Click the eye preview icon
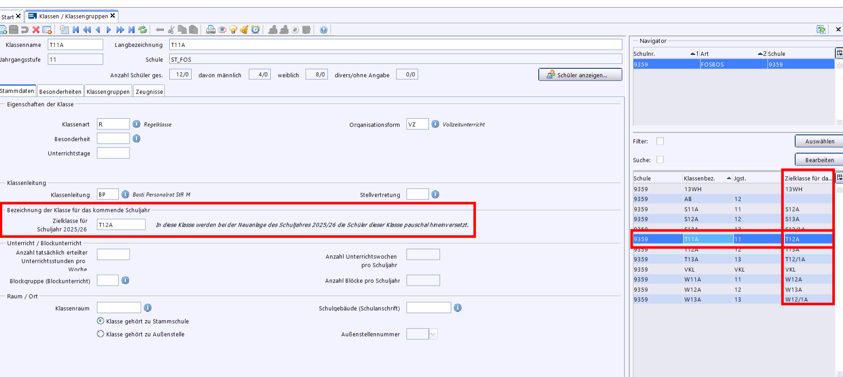This screenshot has height=377, width=843. coord(222,30)
